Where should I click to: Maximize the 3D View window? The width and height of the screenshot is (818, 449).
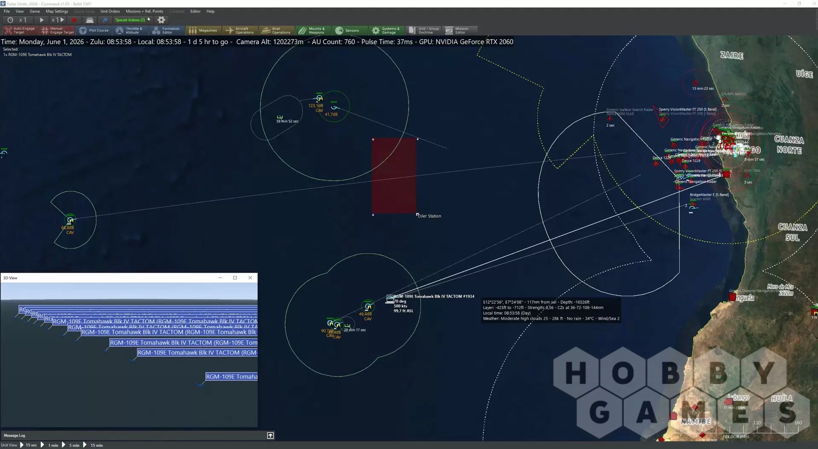(x=235, y=278)
